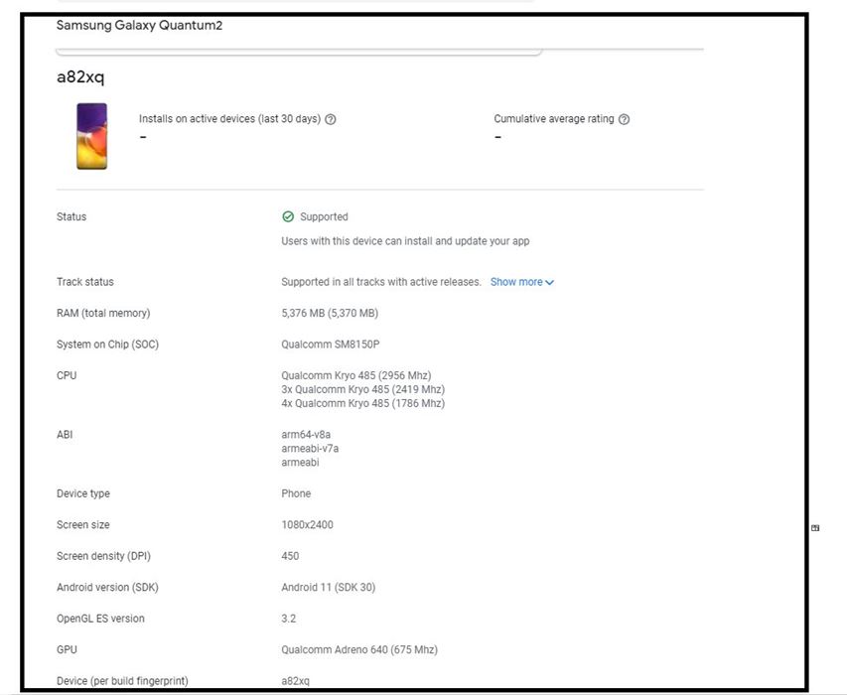Click 'Users with this device can install' text

405,241
